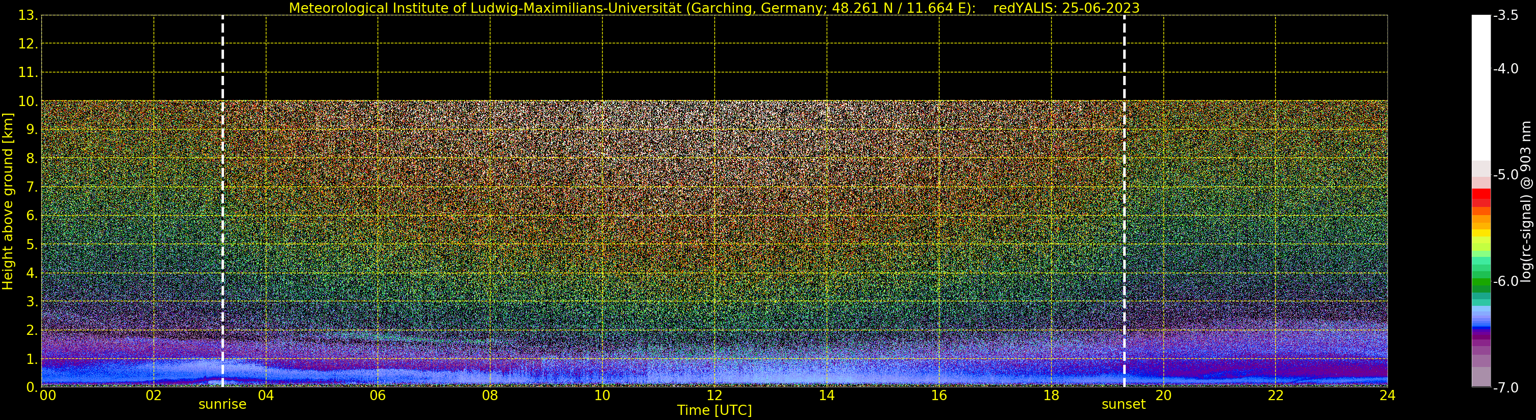Click the '8.' height tick label

(x=32, y=159)
